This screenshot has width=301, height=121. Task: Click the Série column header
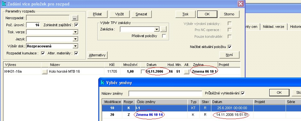[293, 102]
